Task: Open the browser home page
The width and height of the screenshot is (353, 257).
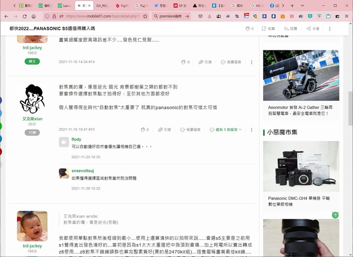Action: (33, 16)
